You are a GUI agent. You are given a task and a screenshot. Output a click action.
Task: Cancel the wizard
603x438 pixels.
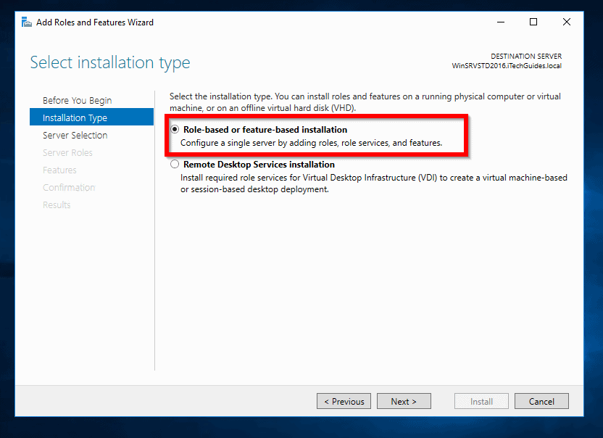coord(541,401)
